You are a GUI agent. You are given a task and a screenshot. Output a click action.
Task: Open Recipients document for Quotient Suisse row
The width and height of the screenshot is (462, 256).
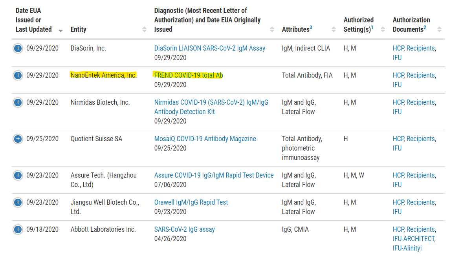421,139
